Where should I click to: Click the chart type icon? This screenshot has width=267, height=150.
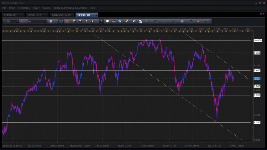51,21
